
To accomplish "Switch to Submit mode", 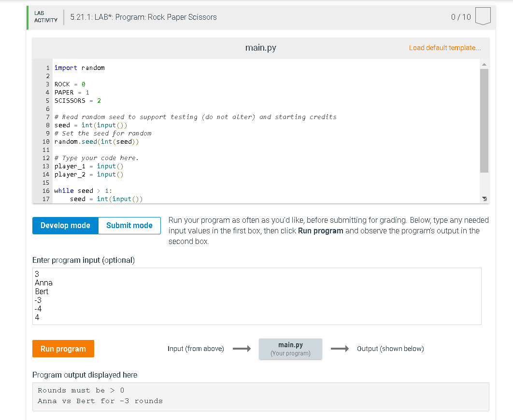I will [129, 225].
